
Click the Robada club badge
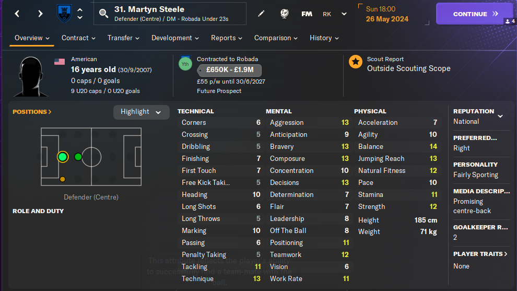64,14
